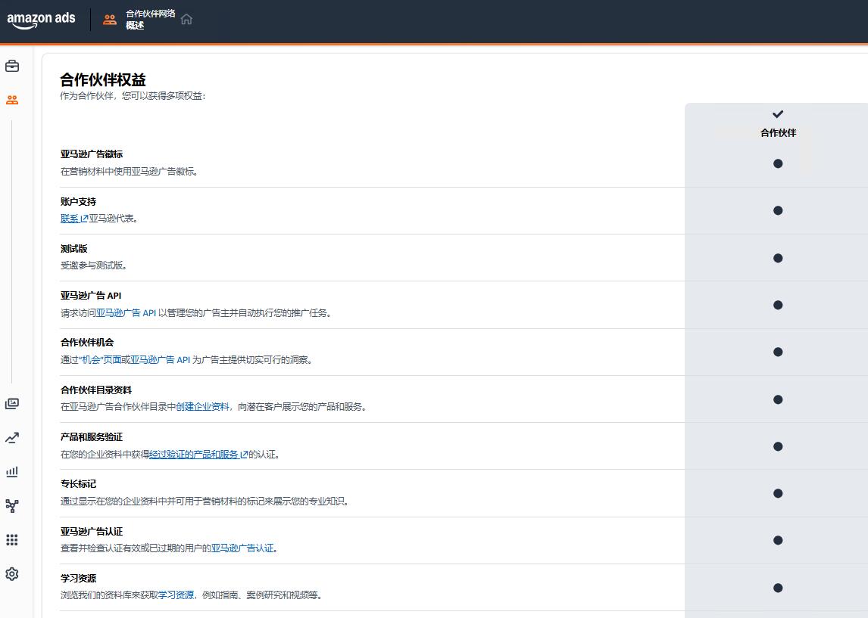Click the dot in the 合作伙伴机会 row
This screenshot has height=618, width=868.
point(778,352)
